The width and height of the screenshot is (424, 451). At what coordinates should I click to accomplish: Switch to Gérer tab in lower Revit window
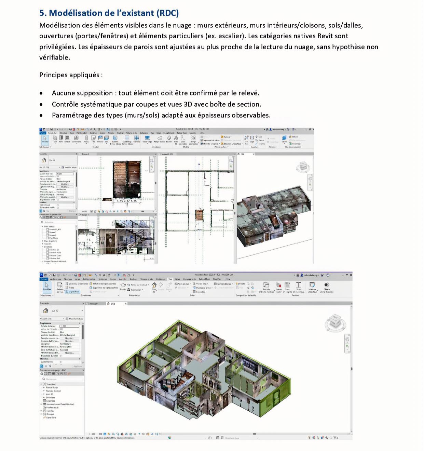point(177,279)
